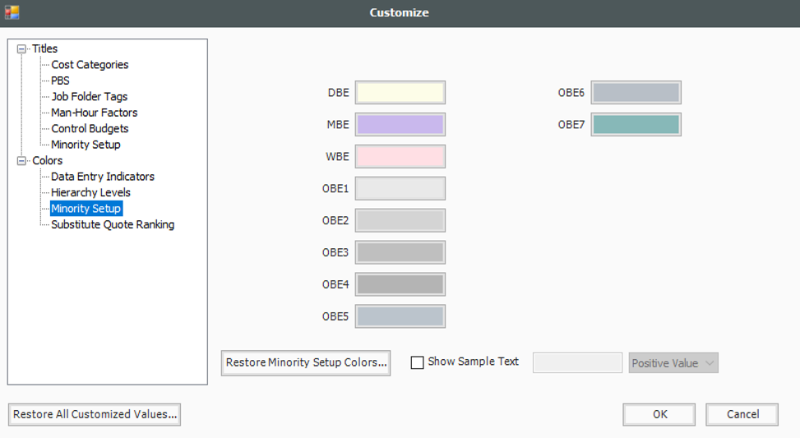Image resolution: width=800 pixels, height=438 pixels.
Task: Click the OBE4 gray color swatch
Action: 400,284
